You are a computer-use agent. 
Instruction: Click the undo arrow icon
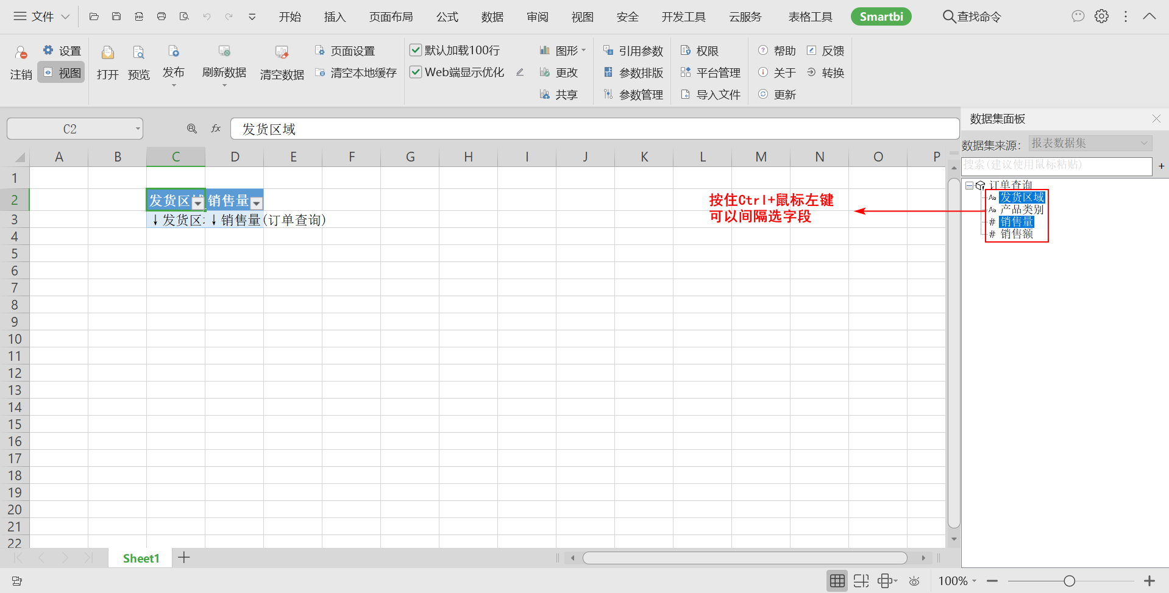pos(207,16)
